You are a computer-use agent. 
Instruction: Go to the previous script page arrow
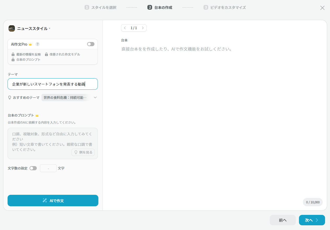click(125, 28)
